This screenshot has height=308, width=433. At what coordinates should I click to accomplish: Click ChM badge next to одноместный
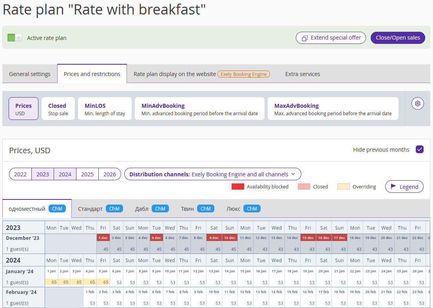point(57,208)
